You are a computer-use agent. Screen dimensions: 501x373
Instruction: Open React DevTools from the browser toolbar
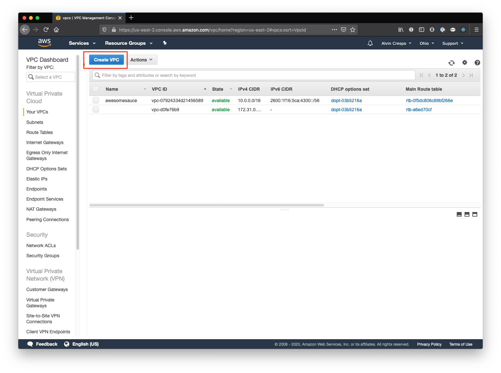(463, 30)
